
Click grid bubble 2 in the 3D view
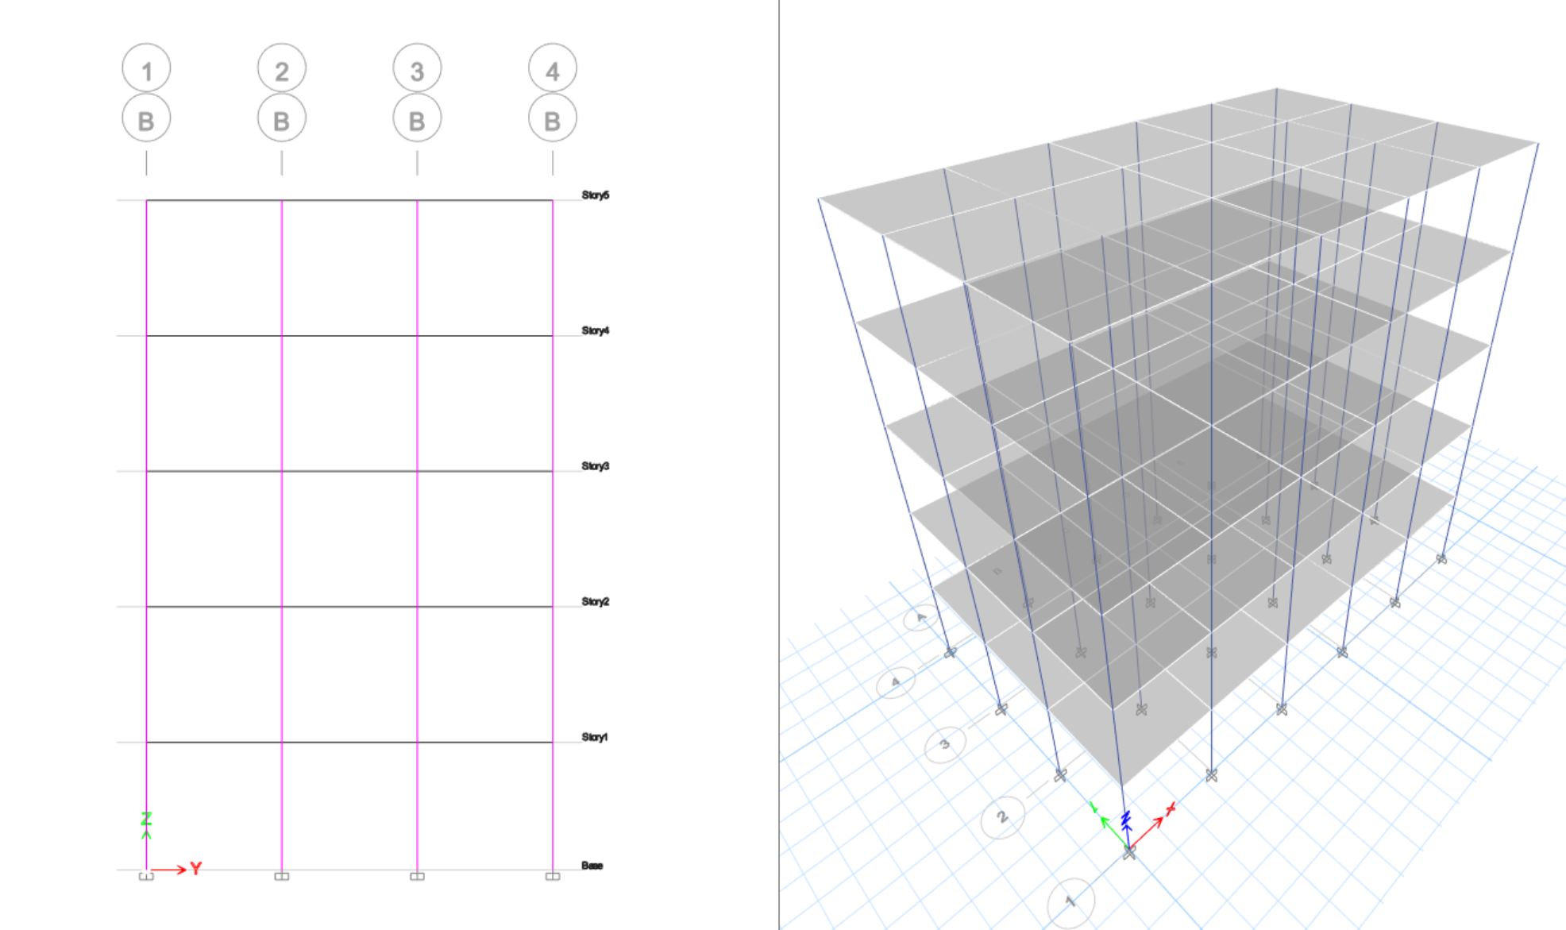[x=1002, y=816]
